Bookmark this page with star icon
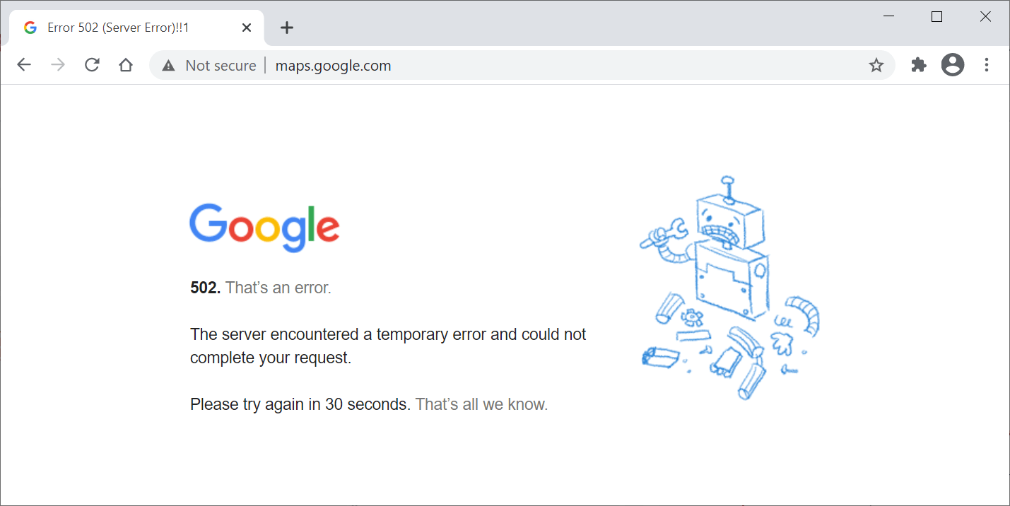Screen dimensions: 1010x506 pyautogui.click(x=876, y=66)
